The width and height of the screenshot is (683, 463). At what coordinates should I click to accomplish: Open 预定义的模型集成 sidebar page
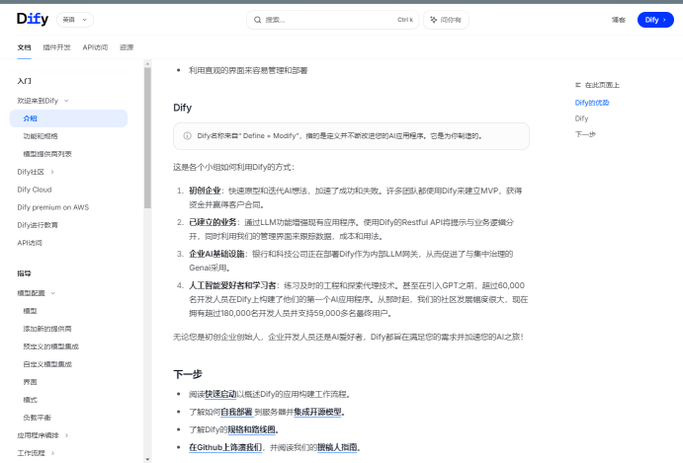click(x=51, y=347)
